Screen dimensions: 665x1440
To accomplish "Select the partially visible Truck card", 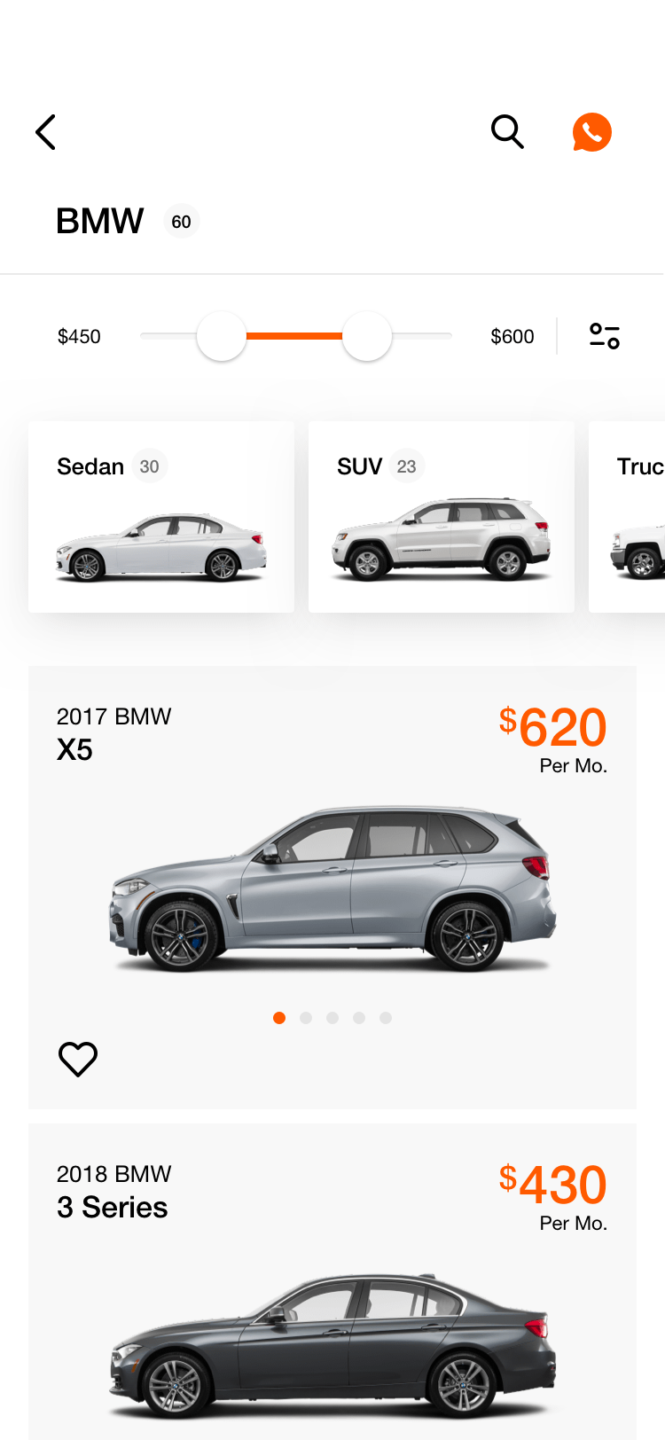I will [627, 517].
